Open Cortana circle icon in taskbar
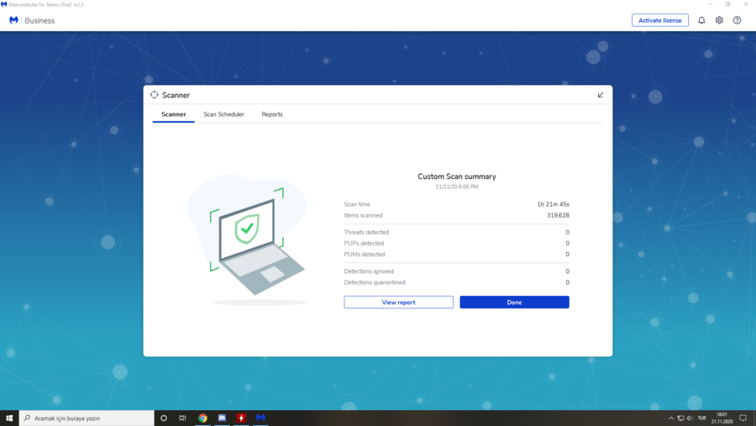Viewport: 756px width, 426px height. [x=164, y=418]
